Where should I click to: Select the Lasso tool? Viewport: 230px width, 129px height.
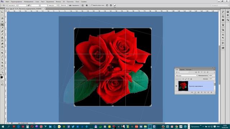[2, 18]
